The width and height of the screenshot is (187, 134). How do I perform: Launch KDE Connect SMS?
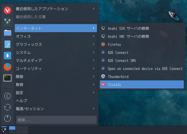pyautogui.click(x=142, y=60)
